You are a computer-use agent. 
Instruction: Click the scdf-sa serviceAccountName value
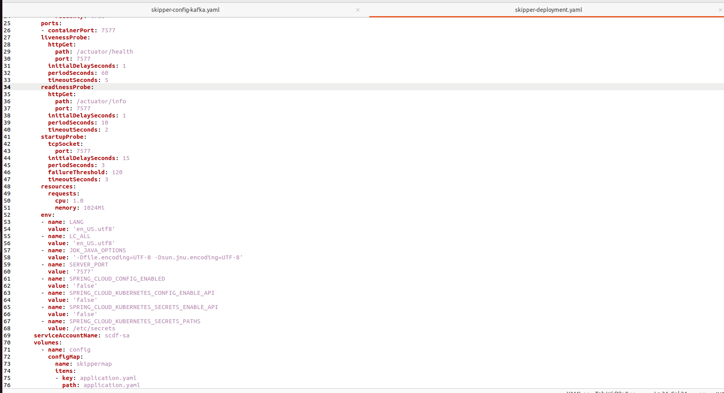tap(117, 335)
